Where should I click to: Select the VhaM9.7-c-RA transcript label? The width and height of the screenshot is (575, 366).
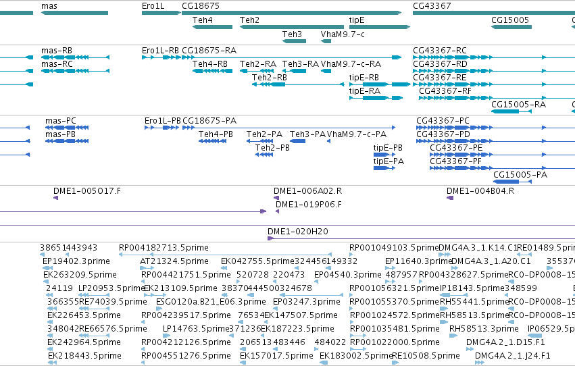[351, 64]
